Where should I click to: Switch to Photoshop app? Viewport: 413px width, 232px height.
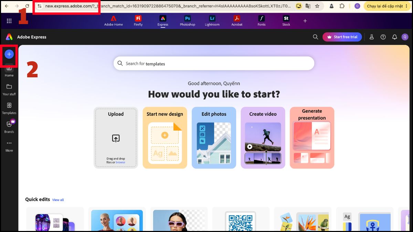pyautogui.click(x=188, y=21)
